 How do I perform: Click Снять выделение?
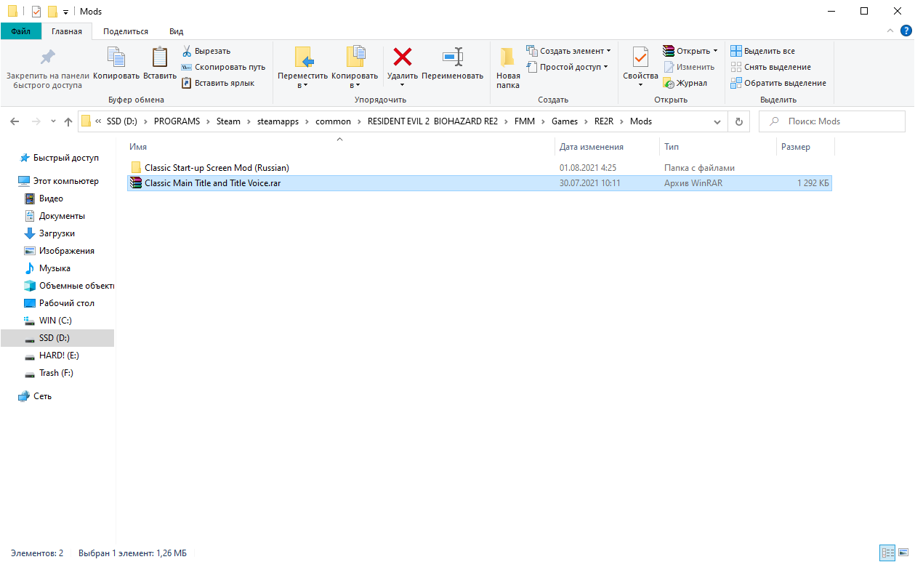click(770, 67)
